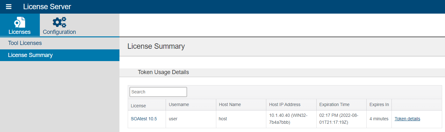Switch to the Licenses tab label
This screenshot has width=445, height=132.
click(19, 32)
